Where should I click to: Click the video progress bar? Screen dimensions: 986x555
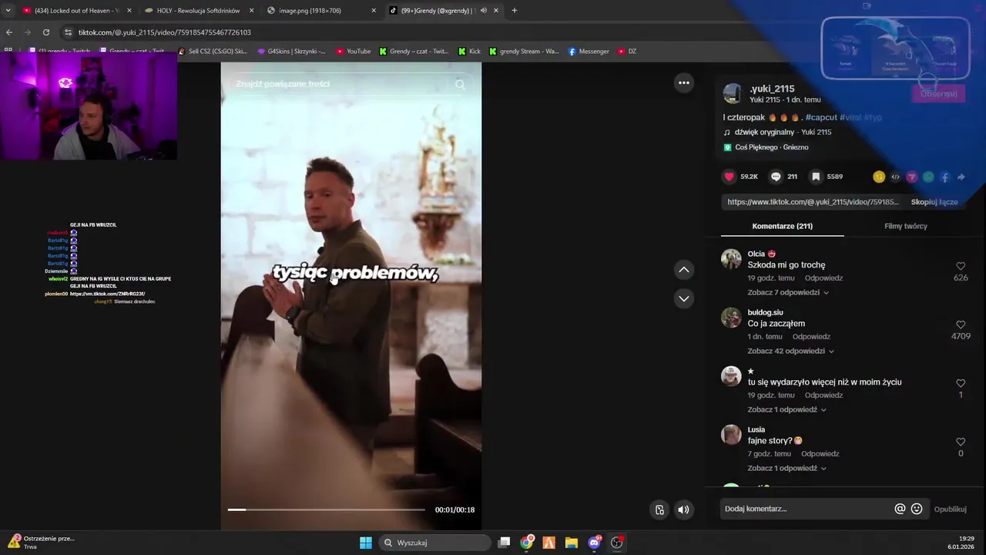pos(326,510)
